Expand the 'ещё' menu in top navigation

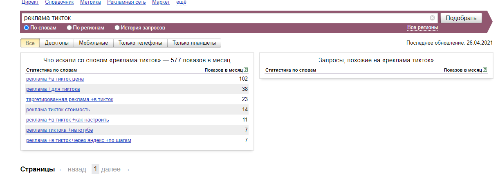click(x=181, y=2)
